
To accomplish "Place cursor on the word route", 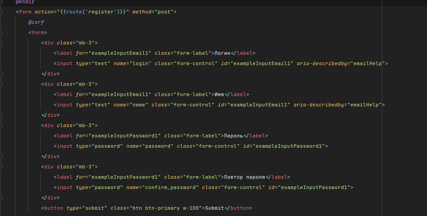I will pyautogui.click(x=74, y=12).
